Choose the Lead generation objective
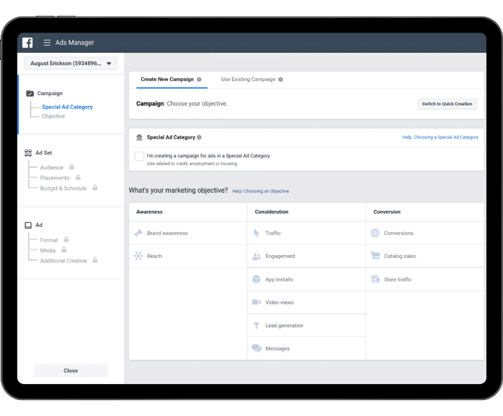The width and height of the screenshot is (503, 416). pyautogui.click(x=306, y=325)
